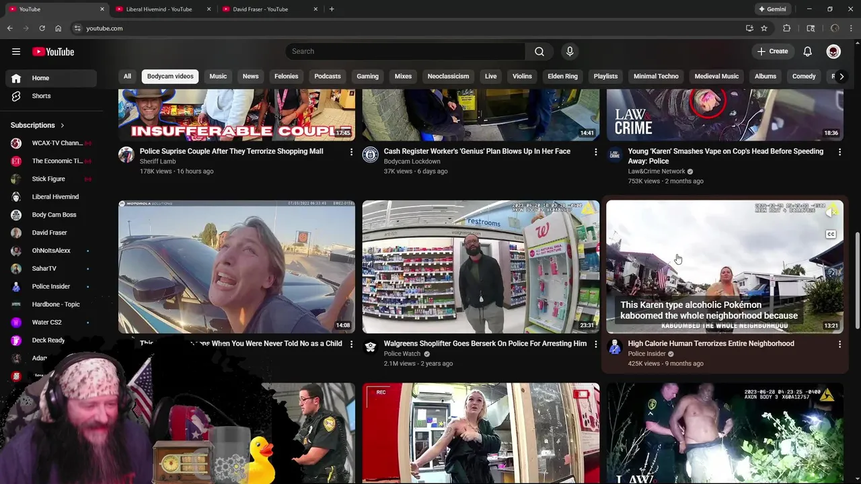
Task: Select the News filter chip
Action: 250,77
